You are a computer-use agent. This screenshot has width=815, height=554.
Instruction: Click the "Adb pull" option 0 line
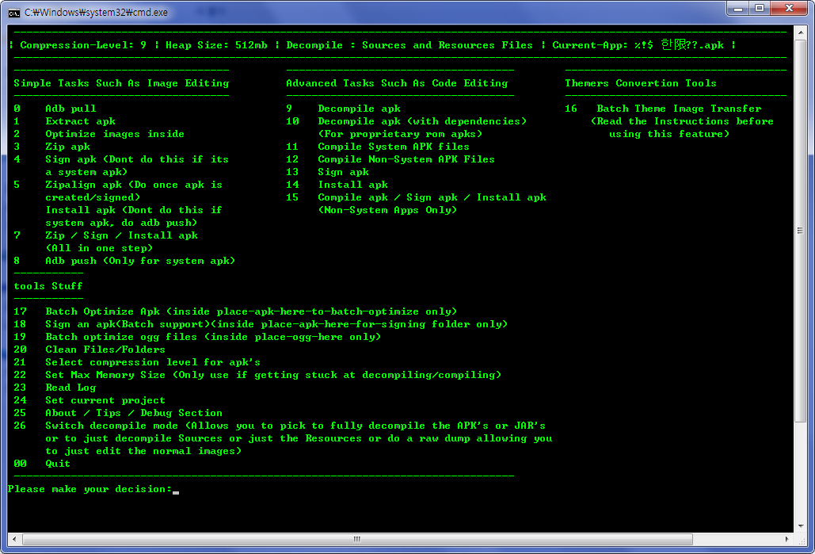[x=70, y=109]
